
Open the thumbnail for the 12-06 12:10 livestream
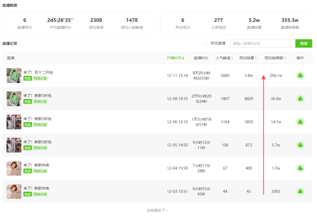tap(14, 122)
